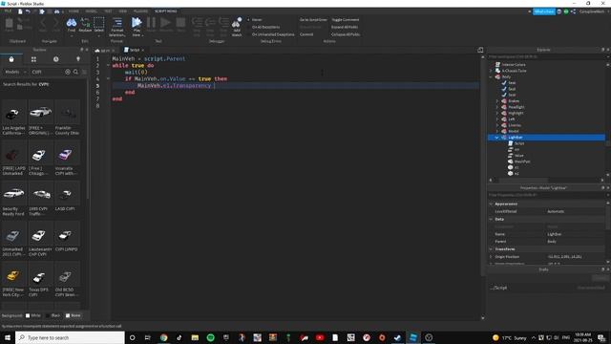Screen dimensions: 611x344
Task: Click the Windows Start button
Action: [x=8, y=337]
